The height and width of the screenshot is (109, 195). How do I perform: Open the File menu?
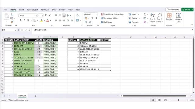pyautogui.click(x=5, y=10)
